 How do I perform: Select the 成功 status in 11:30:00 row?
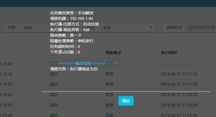coord(54,95)
